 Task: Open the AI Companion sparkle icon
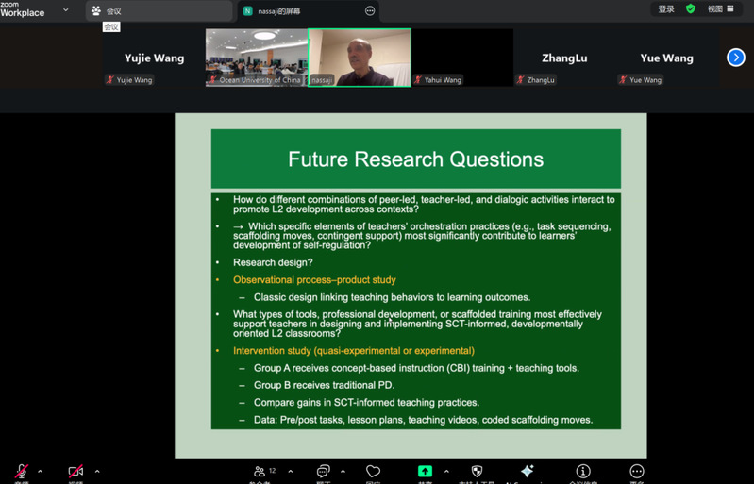tap(528, 471)
